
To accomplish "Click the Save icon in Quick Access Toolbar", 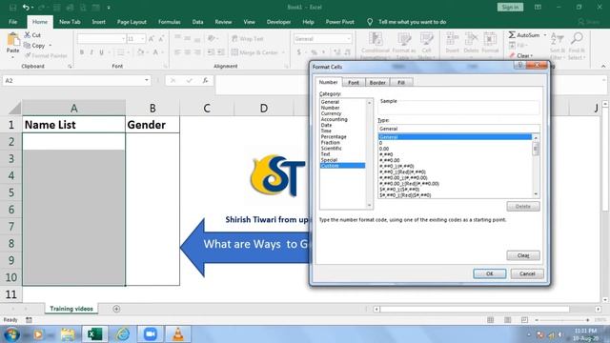I will click(12, 7).
